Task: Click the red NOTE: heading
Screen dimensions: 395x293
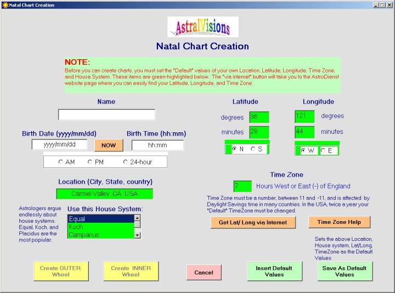Action: (x=77, y=62)
